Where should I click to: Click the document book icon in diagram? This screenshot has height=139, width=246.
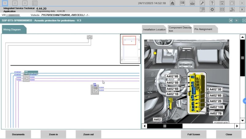click(x=89, y=37)
